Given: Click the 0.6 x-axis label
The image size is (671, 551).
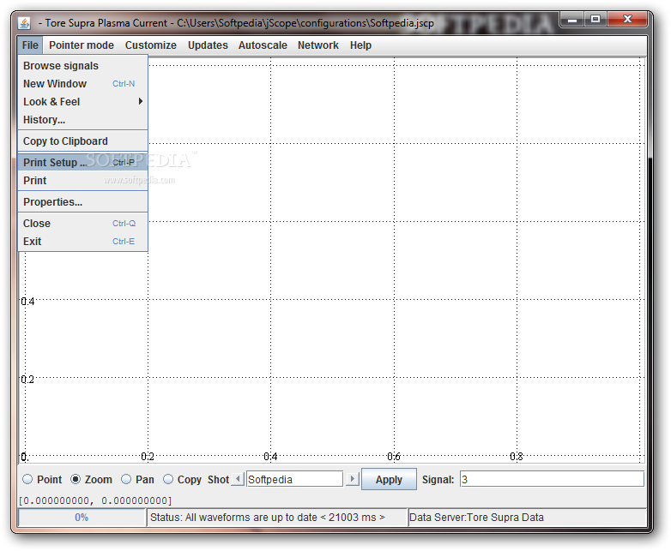Looking at the screenshot, I should [394, 457].
